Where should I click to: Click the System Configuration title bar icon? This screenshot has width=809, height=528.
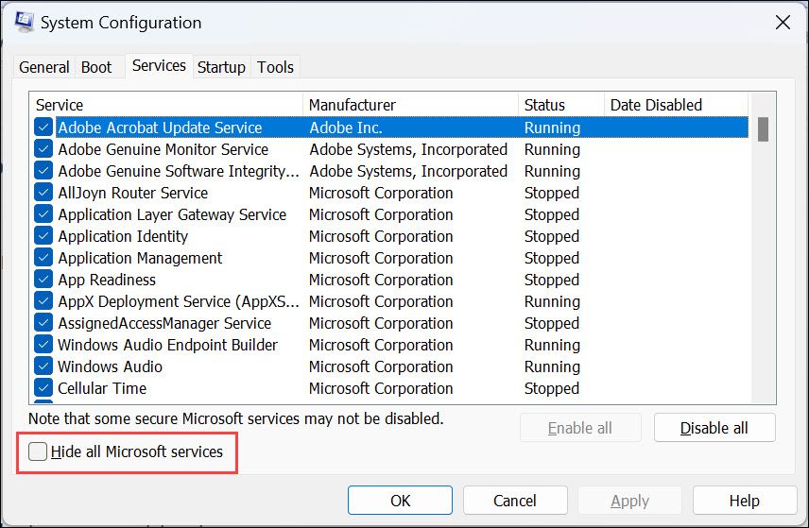24,22
